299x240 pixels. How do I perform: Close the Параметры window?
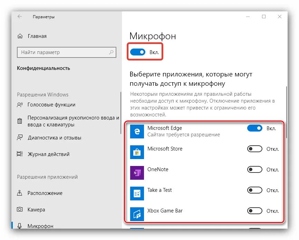(x=280, y=17)
